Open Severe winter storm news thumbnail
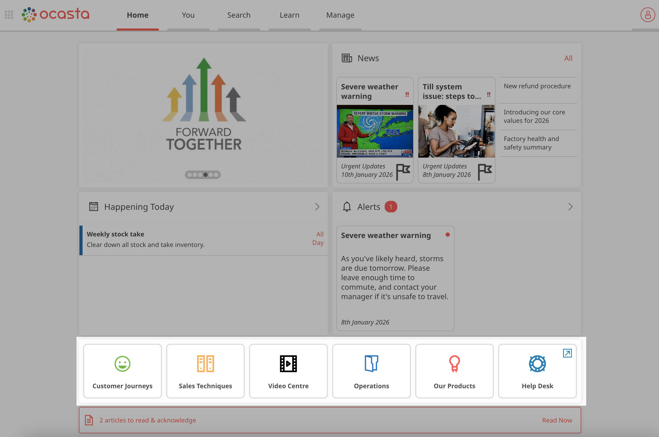Image resolution: width=659 pixels, height=437 pixels. [375, 131]
